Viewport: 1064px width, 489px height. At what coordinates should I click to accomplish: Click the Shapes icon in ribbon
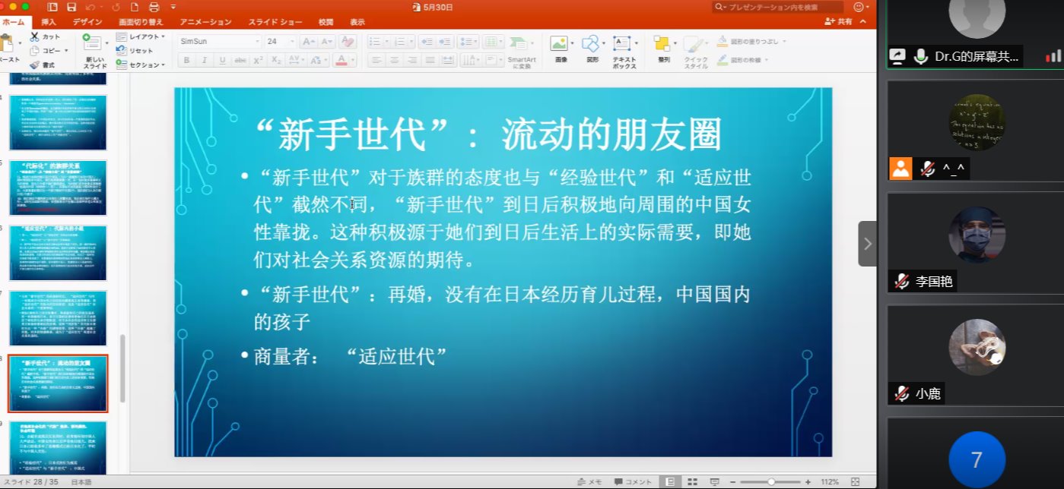point(592,44)
